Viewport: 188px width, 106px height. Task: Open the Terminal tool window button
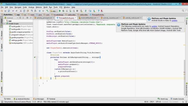(x=51, y=99)
